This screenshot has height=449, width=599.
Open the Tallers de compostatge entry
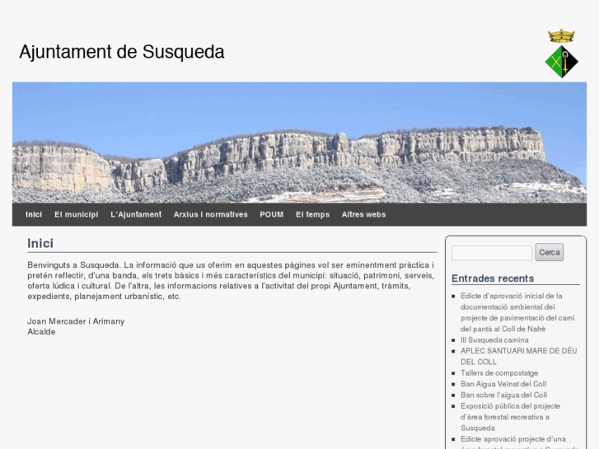click(499, 372)
